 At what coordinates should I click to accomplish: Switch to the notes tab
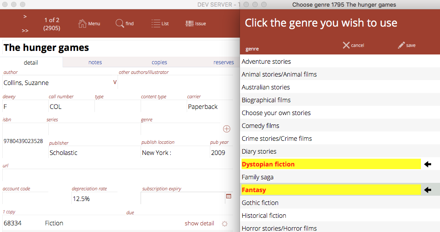(x=95, y=62)
